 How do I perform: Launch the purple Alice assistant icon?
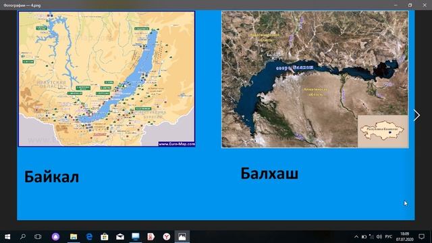coord(55,237)
